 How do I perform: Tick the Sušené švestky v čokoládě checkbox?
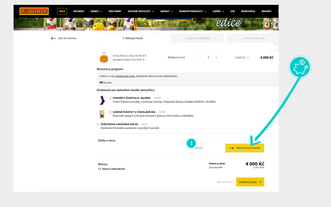pyautogui.click(x=110, y=112)
